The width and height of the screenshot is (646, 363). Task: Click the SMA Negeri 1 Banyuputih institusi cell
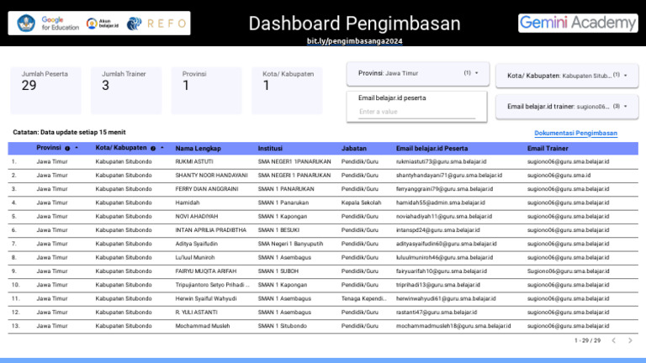click(290, 244)
